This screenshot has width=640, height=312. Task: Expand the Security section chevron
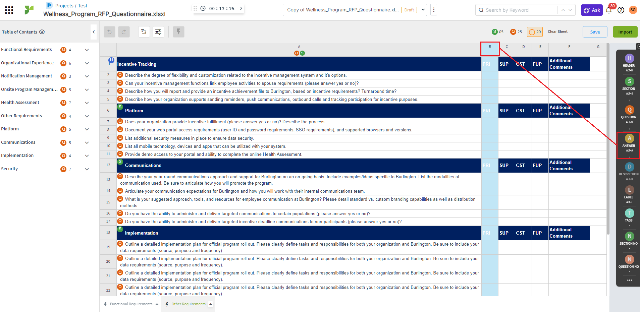pyautogui.click(x=87, y=169)
